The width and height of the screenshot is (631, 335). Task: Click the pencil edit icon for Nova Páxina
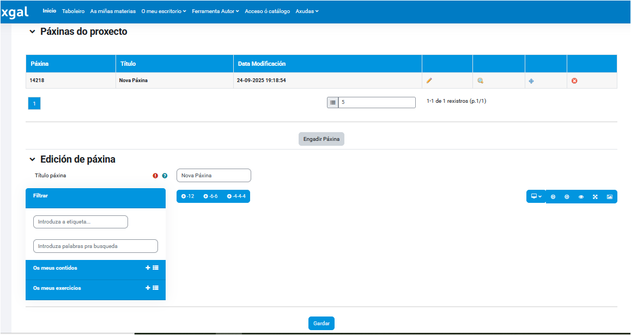(429, 80)
